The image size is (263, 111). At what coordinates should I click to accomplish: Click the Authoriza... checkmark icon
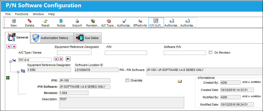(x=124, y=21)
